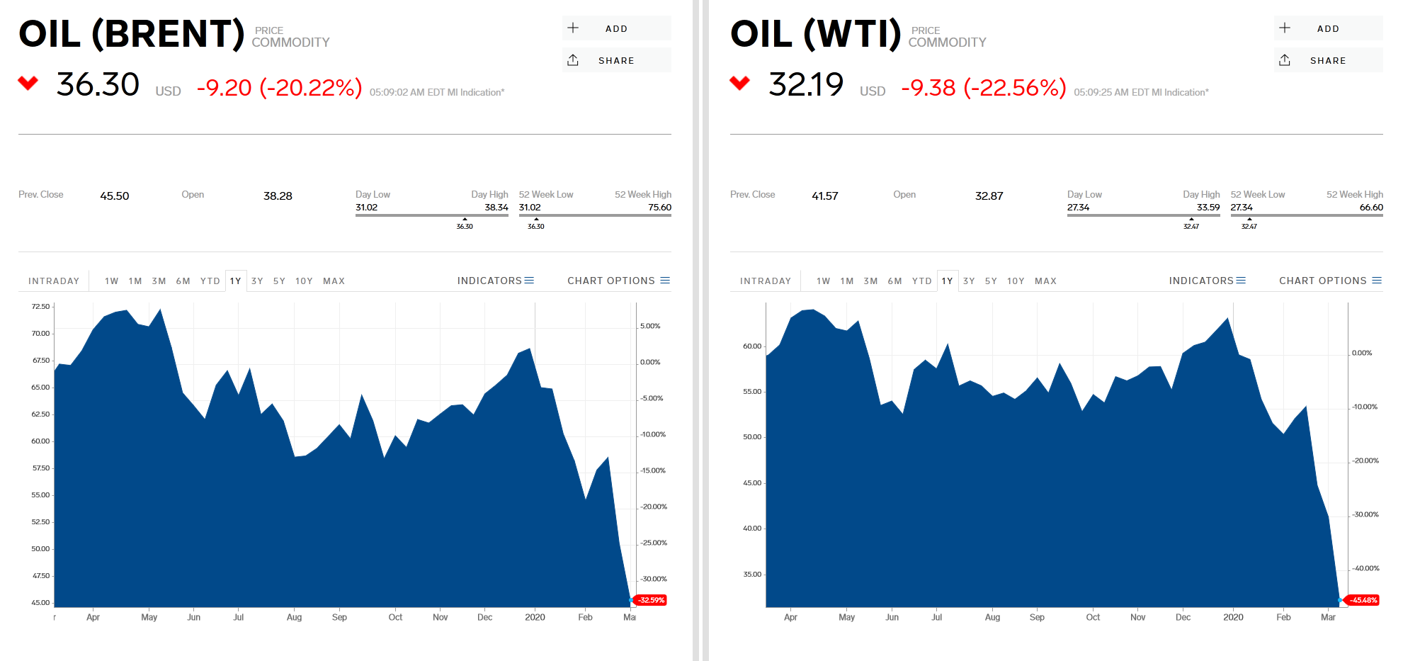Click the red -32.59% marker on Brent chart
Image resolution: width=1403 pixels, height=661 pixels.
[x=652, y=600]
